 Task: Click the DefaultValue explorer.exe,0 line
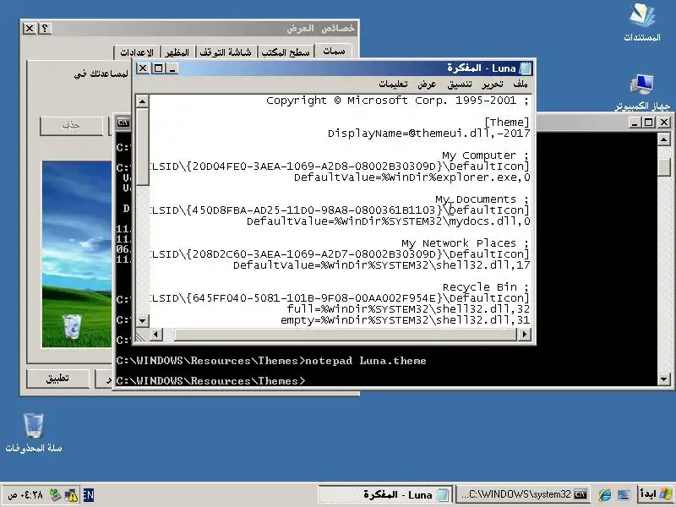tap(412, 177)
